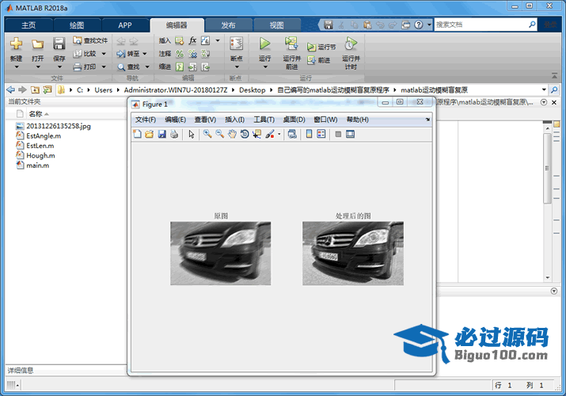The height and width of the screenshot is (396, 566).
Task: Click the Run and Time (运行并计时) icon
Action: point(350,44)
